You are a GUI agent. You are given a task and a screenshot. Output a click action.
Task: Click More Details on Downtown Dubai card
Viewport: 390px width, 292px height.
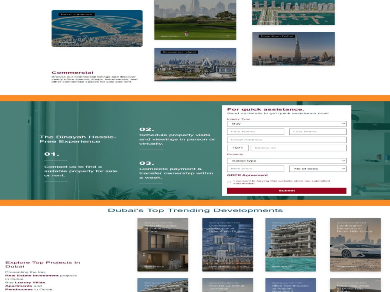[x=268, y=62]
